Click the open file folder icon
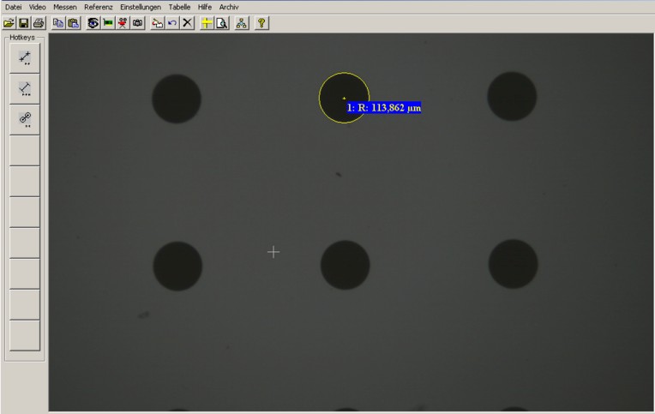Screen dimensions: 655x414 click(x=9, y=23)
